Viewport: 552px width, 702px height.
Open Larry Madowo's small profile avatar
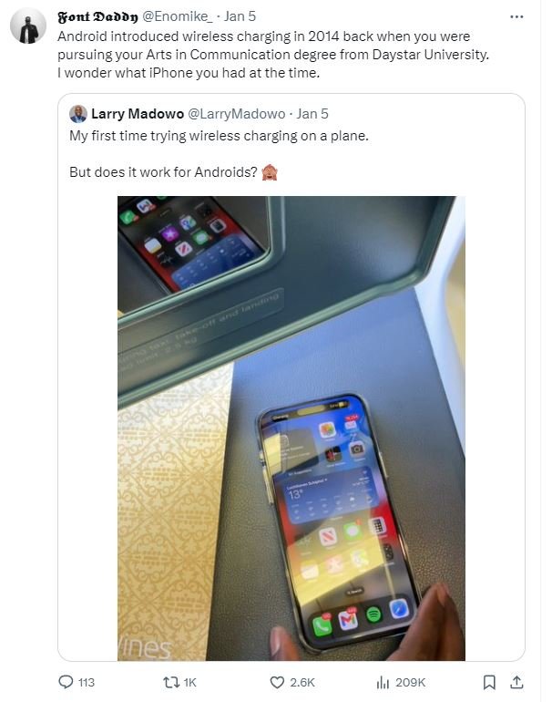point(77,114)
